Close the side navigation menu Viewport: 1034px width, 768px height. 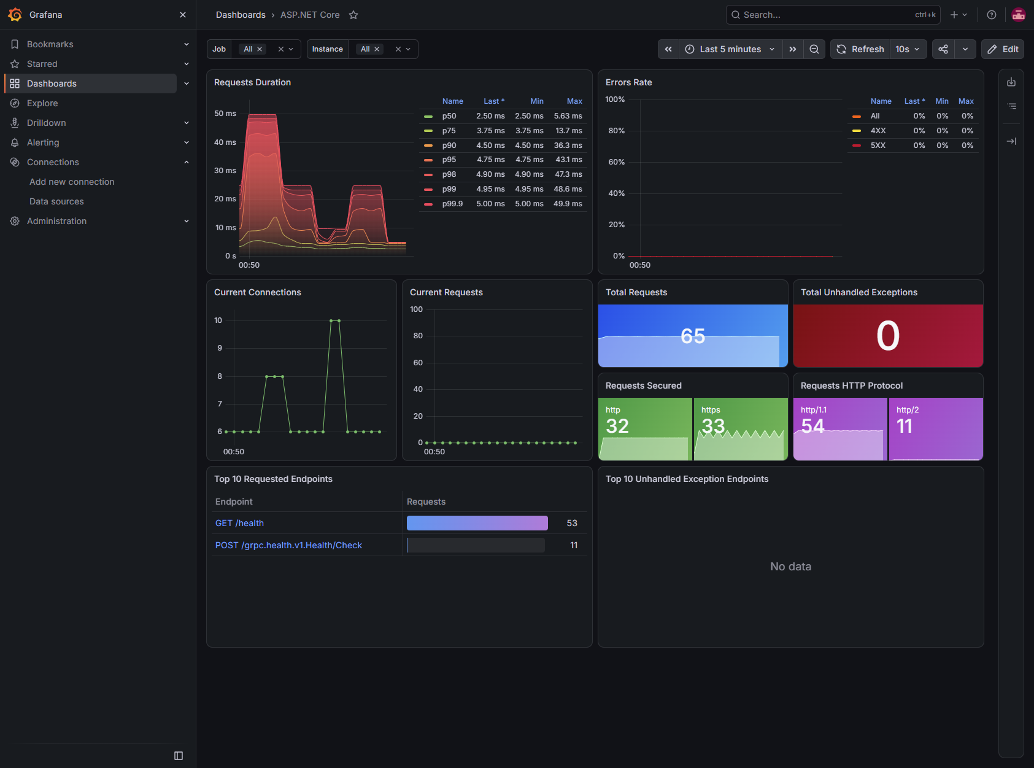click(183, 15)
